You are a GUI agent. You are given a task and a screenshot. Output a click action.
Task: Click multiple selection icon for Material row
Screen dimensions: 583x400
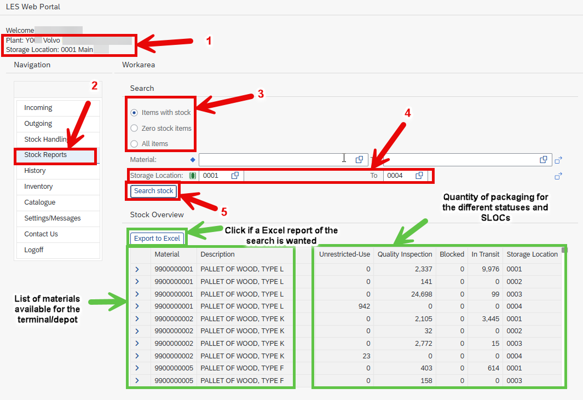558,160
